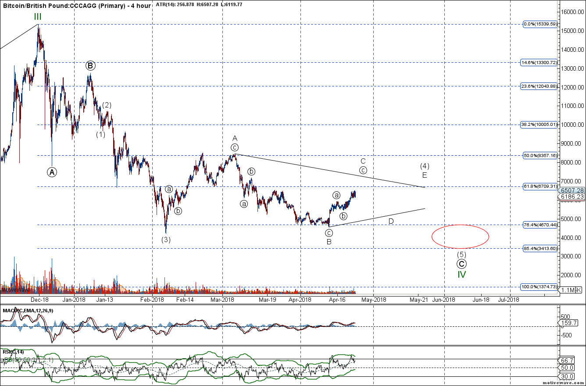
Task: Click the Apr-16 date axis label
Action: point(337,300)
